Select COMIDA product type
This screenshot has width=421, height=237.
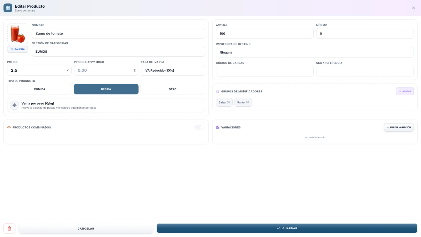tap(39, 89)
